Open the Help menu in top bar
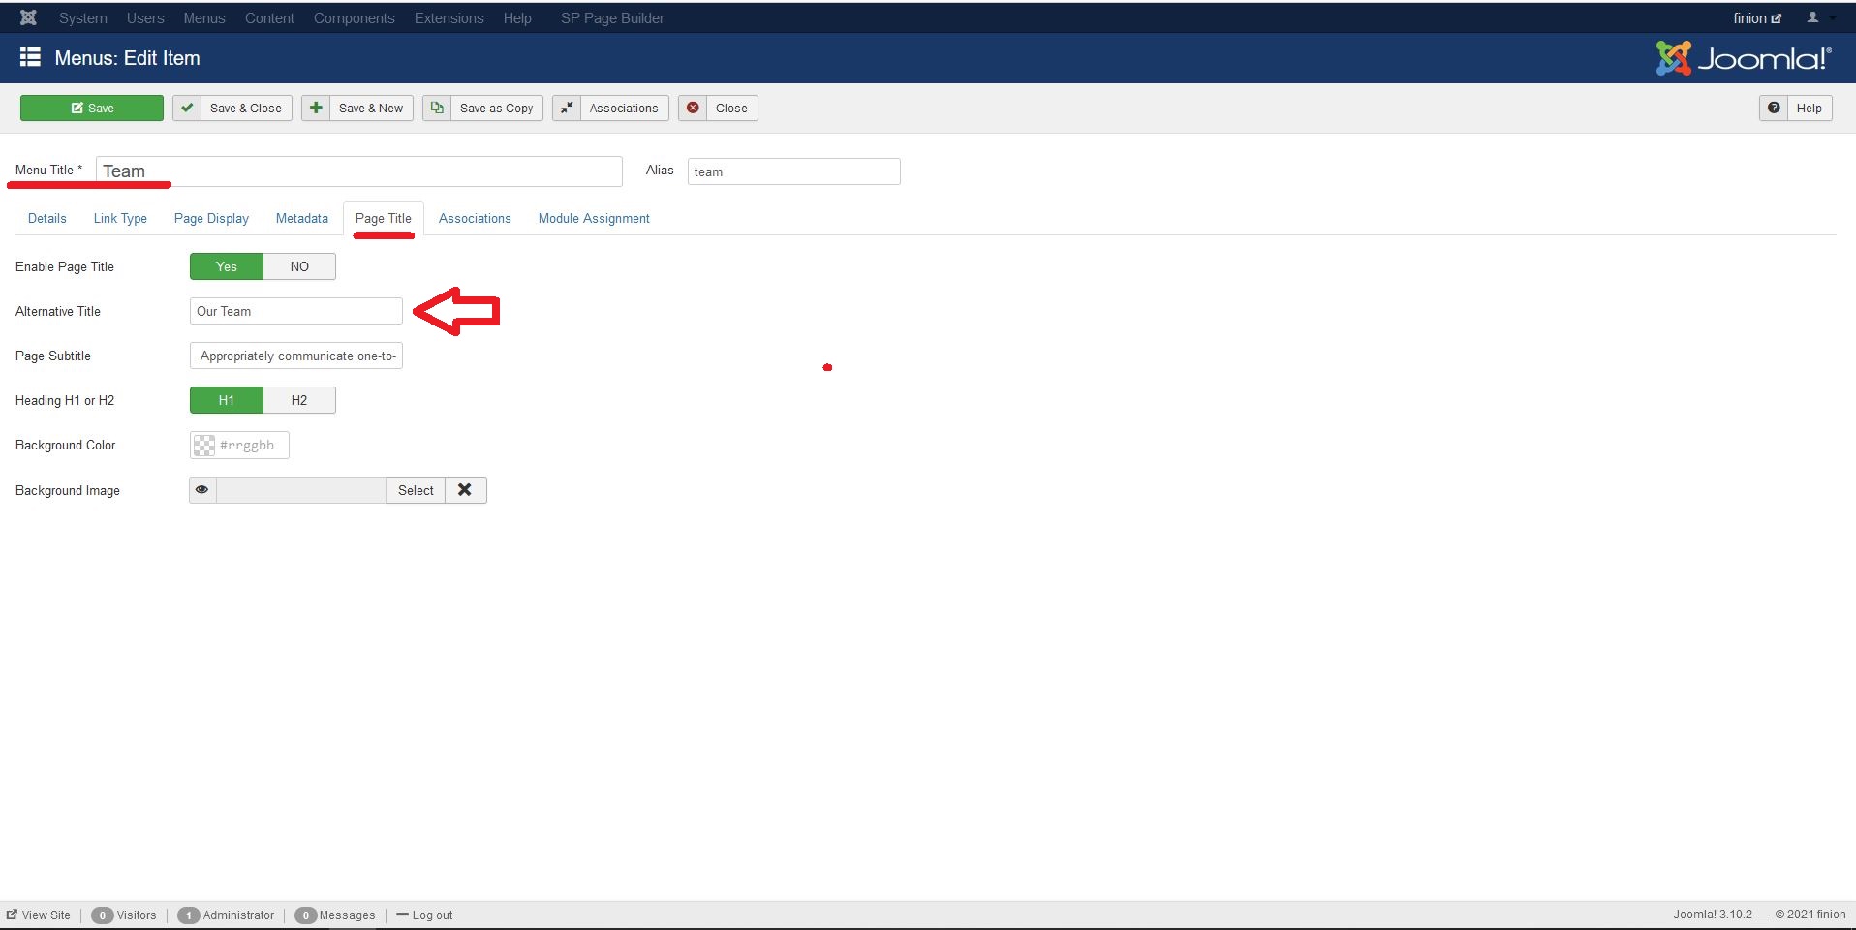The height and width of the screenshot is (930, 1856). (517, 18)
